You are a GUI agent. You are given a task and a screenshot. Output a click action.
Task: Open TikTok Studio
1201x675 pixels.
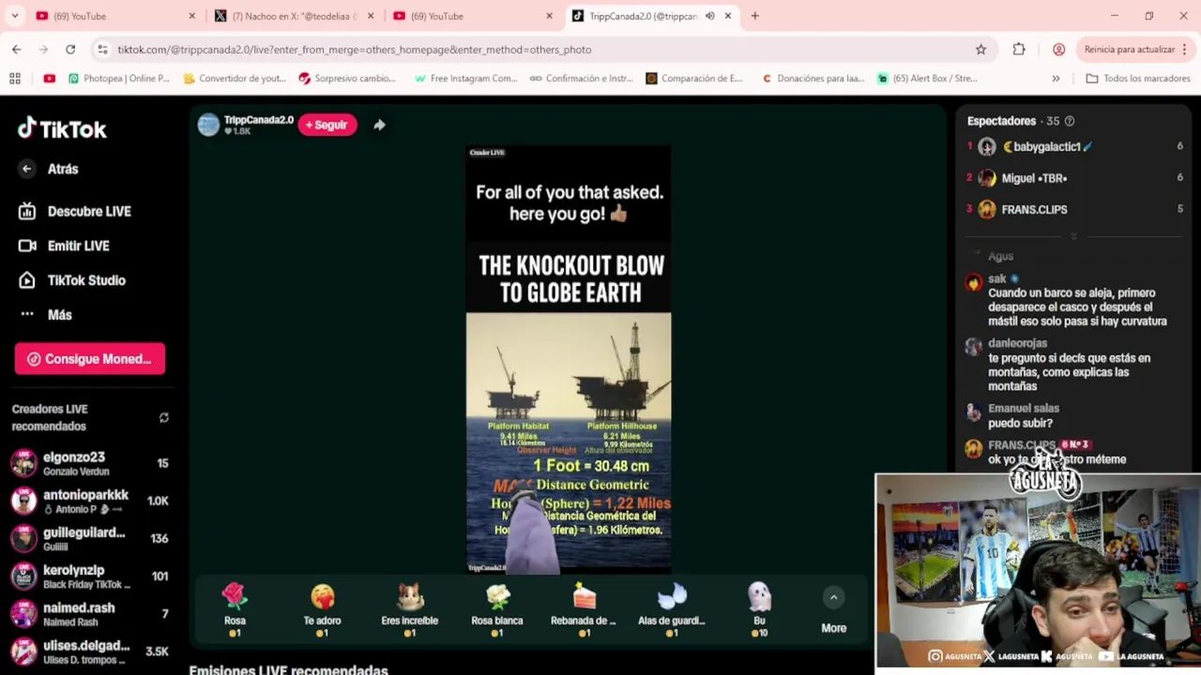[86, 280]
